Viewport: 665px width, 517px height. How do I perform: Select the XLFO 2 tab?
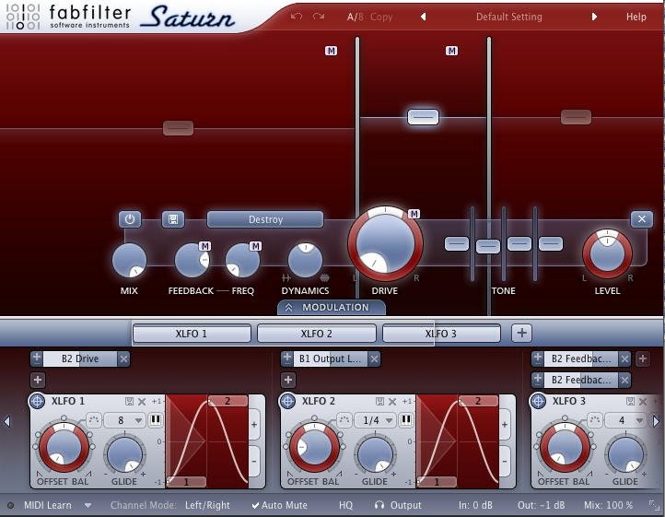tap(317, 334)
